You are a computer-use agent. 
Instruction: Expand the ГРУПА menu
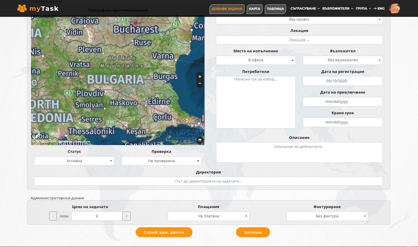coord(363,8)
